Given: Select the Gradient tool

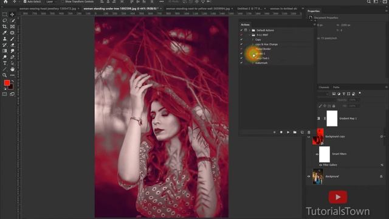Looking at the screenshot, I should [x=4, y=51].
